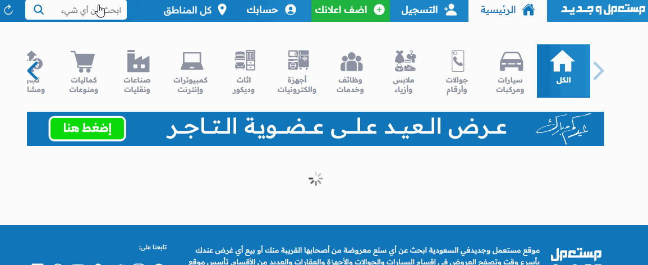
Task: Open the أجهزة والكترونيات electronics category
Action: (x=298, y=71)
